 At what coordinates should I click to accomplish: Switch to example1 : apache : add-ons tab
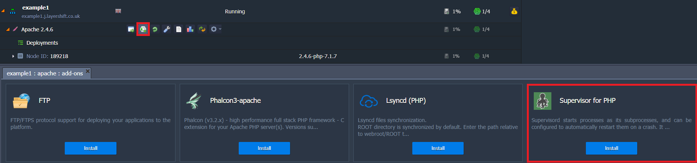point(44,73)
